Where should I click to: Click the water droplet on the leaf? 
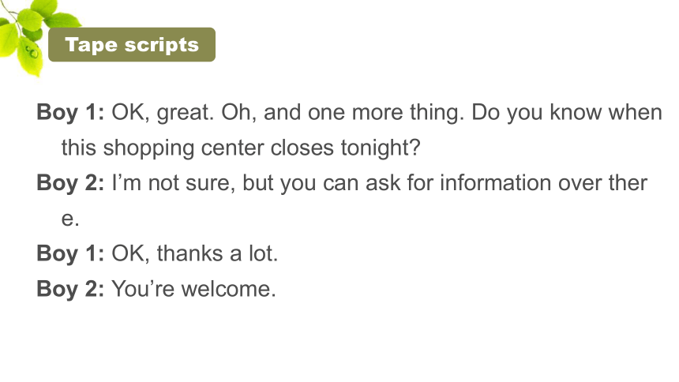pos(33,53)
